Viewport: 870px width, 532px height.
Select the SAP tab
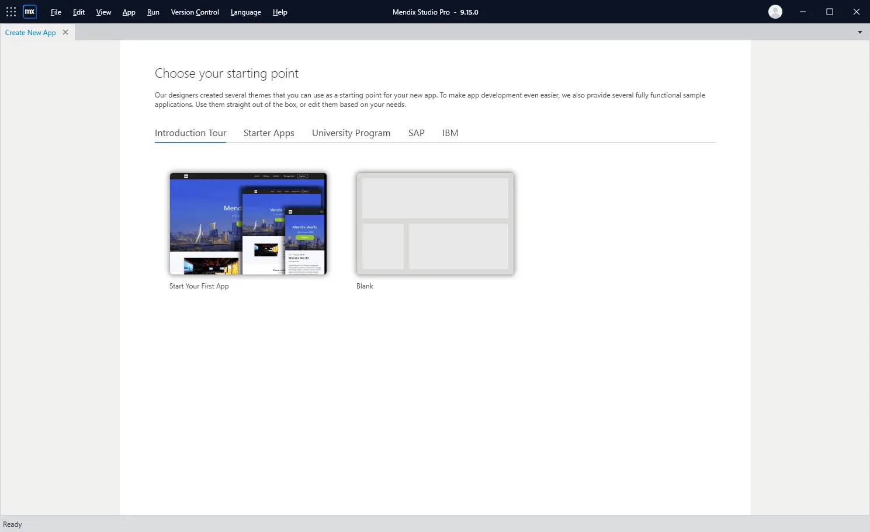click(x=417, y=133)
